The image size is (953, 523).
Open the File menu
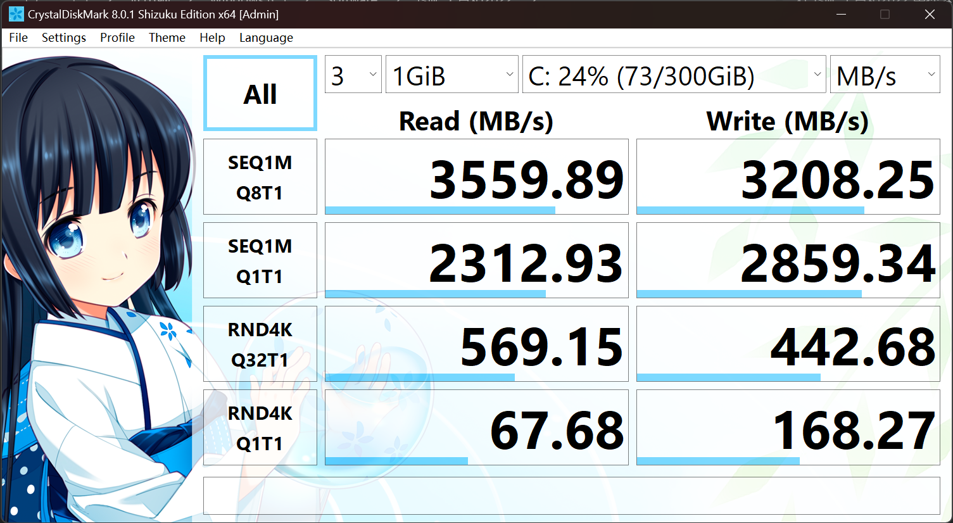coord(18,38)
